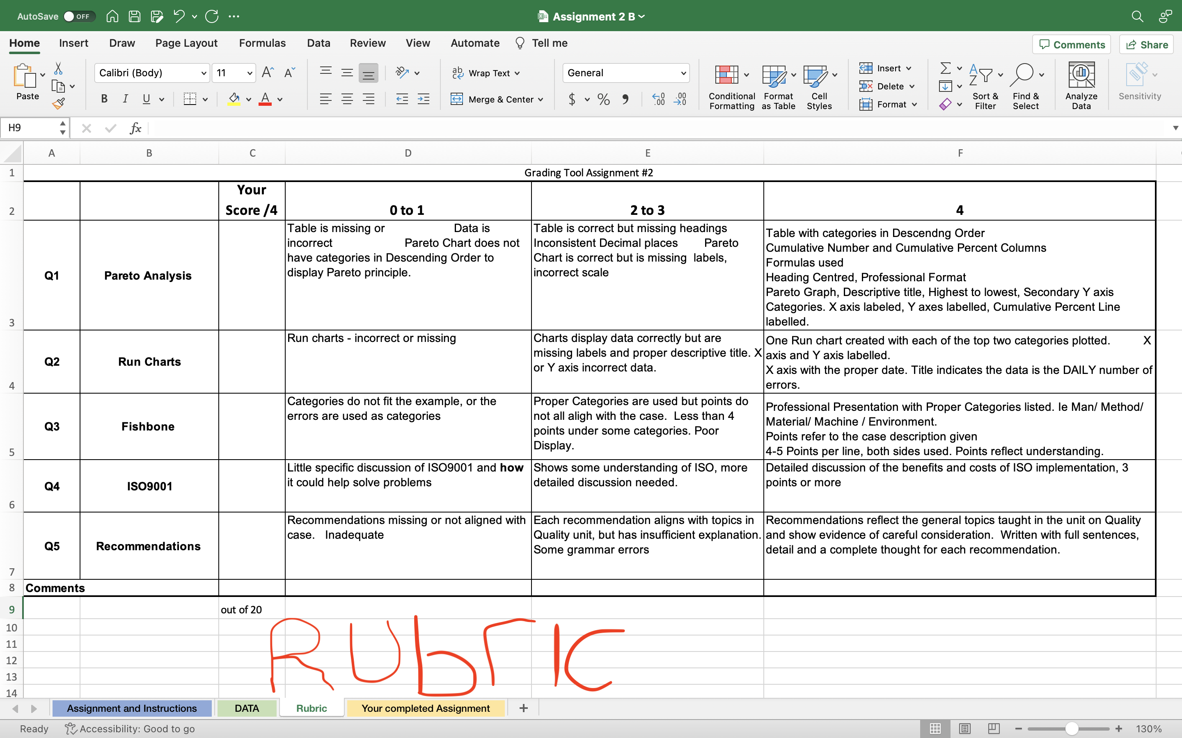The width and height of the screenshot is (1182, 738).
Task: Click the Comments button
Action: pos(1072,44)
